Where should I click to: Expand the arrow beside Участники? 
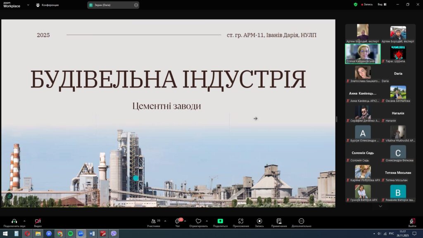click(165, 221)
